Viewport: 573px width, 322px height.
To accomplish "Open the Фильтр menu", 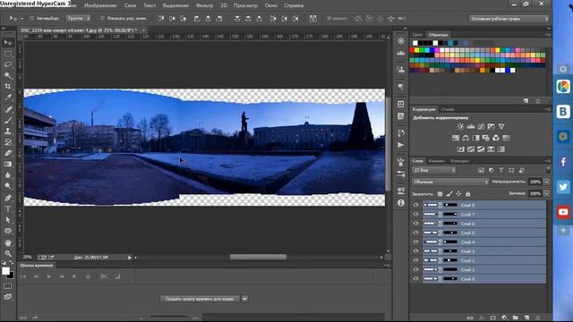I will pyautogui.click(x=204, y=5).
